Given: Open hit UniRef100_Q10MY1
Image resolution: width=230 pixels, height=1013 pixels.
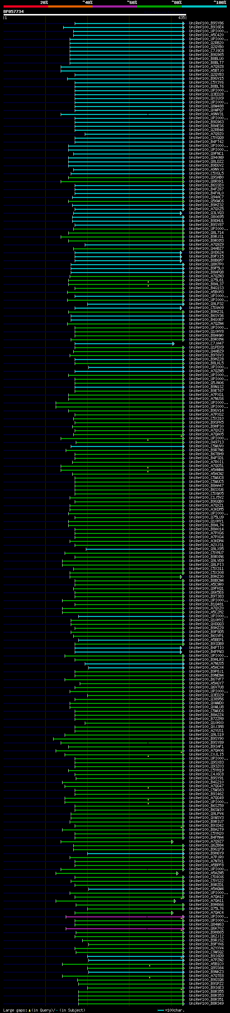Looking at the screenshot, I should [206, 521].
